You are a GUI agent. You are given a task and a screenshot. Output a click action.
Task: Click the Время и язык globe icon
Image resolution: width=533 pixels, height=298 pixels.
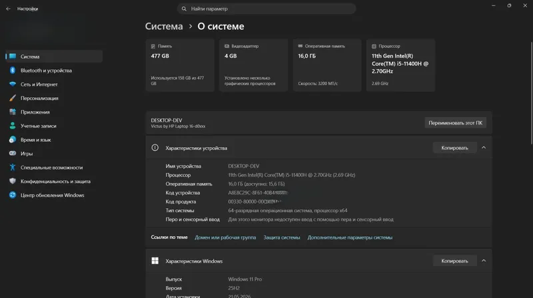click(13, 140)
